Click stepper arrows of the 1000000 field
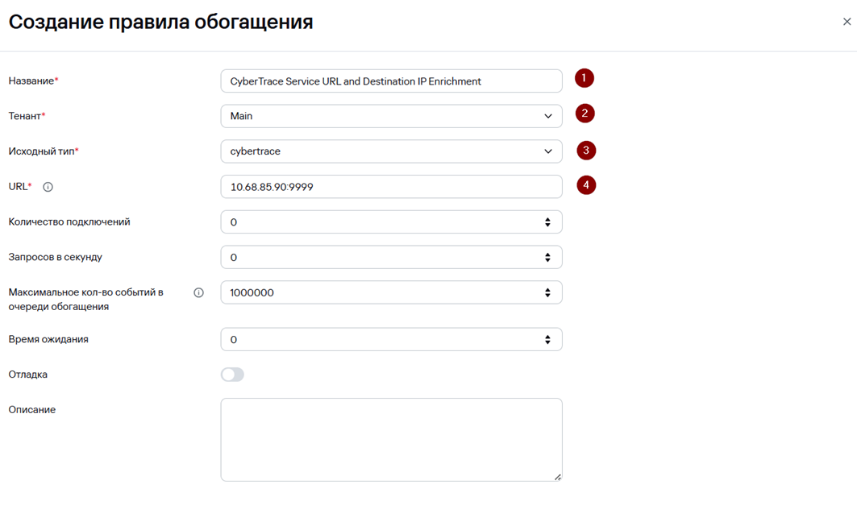The height and width of the screenshot is (505, 857). point(547,292)
